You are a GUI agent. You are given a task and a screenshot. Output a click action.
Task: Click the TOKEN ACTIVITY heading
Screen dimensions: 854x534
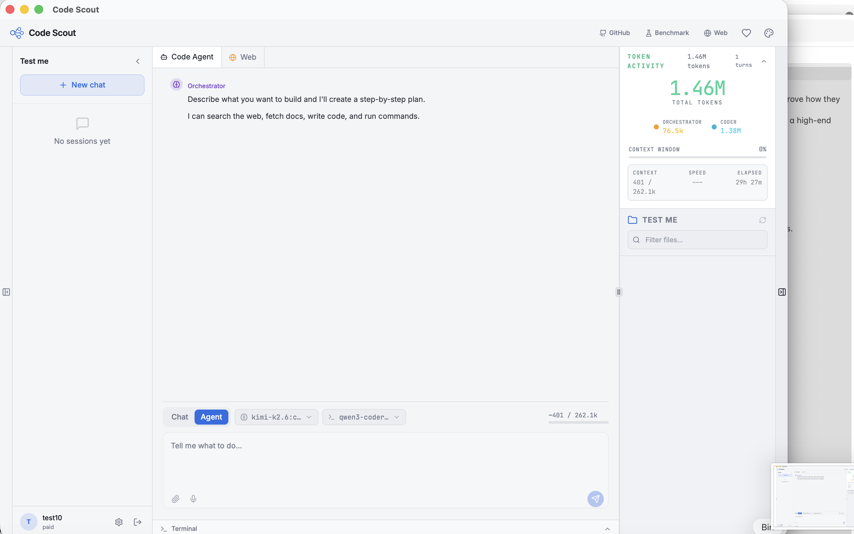646,61
